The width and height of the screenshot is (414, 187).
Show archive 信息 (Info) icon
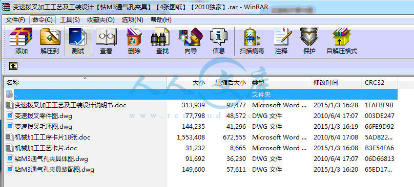click(219, 37)
